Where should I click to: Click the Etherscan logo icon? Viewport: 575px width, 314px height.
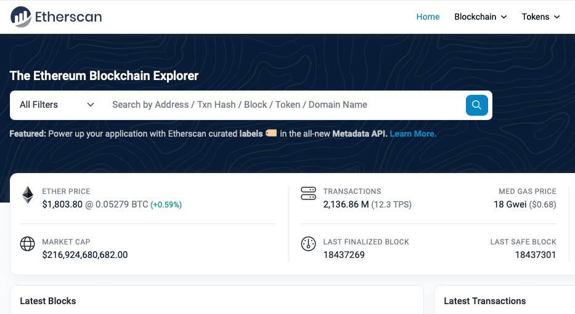[x=20, y=17]
